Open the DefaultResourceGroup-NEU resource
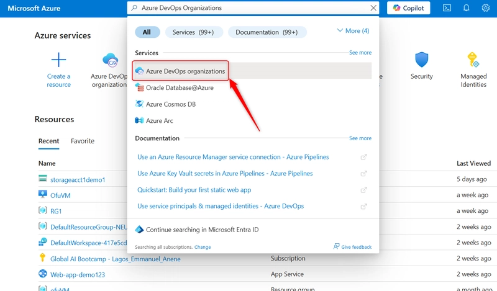Viewport: 497px width, 291px height. pyautogui.click(x=88, y=227)
